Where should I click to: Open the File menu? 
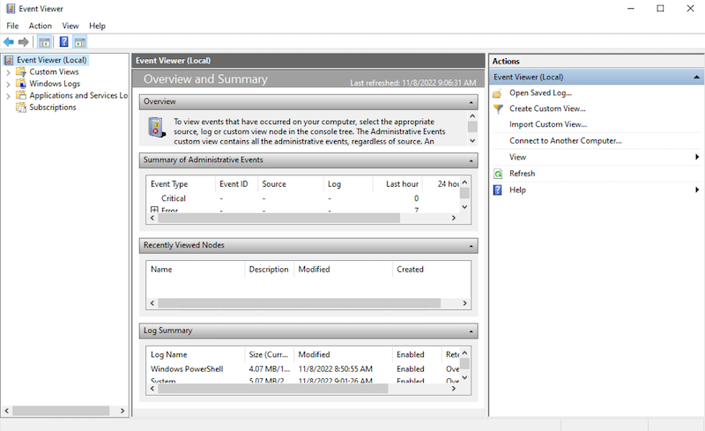click(x=12, y=26)
